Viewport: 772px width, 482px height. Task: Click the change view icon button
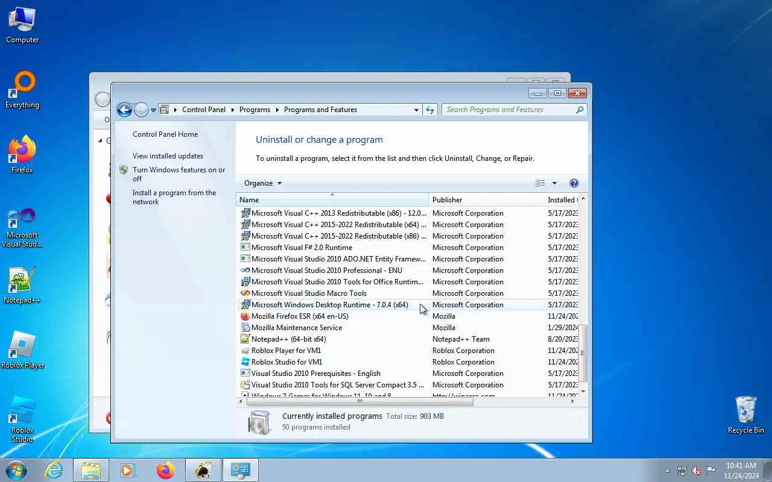pyautogui.click(x=540, y=183)
